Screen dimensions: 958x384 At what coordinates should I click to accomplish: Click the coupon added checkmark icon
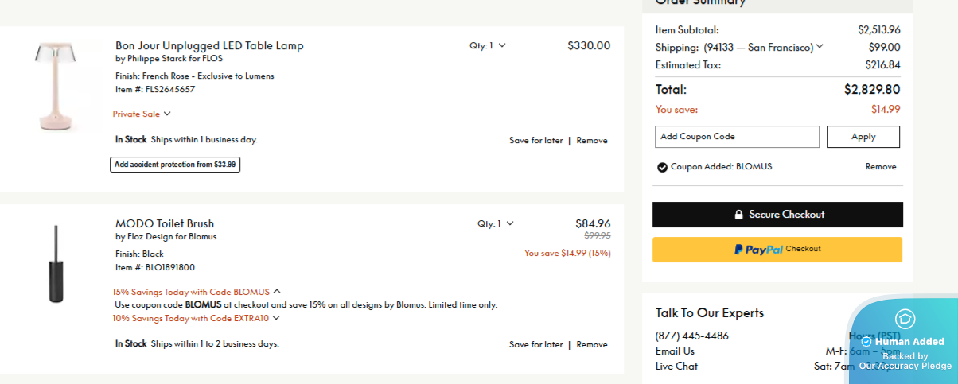point(662,167)
